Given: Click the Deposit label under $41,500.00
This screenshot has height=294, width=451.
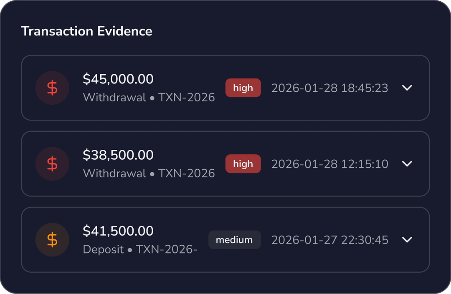Looking at the screenshot, I should 104,249.
